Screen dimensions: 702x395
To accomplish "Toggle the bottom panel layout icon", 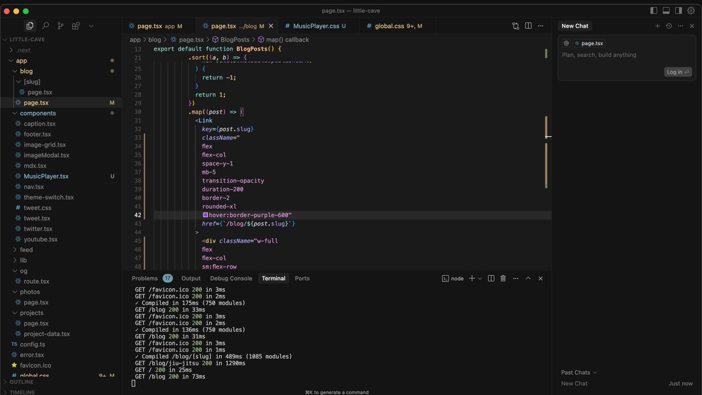I will [666, 11].
